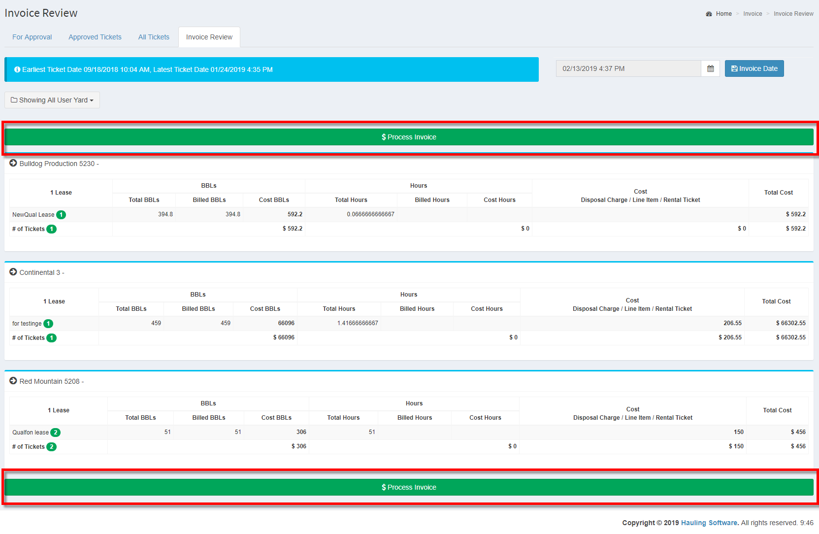Switch to the For Approval tab

coord(32,37)
